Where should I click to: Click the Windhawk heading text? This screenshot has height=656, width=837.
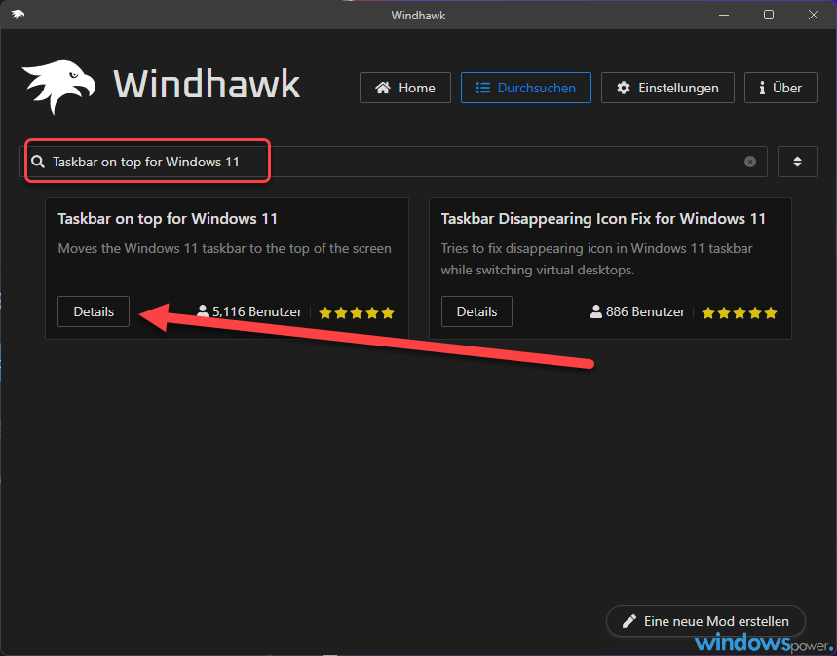click(208, 85)
